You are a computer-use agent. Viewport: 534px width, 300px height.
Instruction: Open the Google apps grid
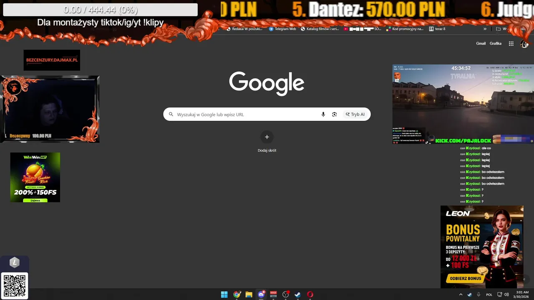(511, 43)
